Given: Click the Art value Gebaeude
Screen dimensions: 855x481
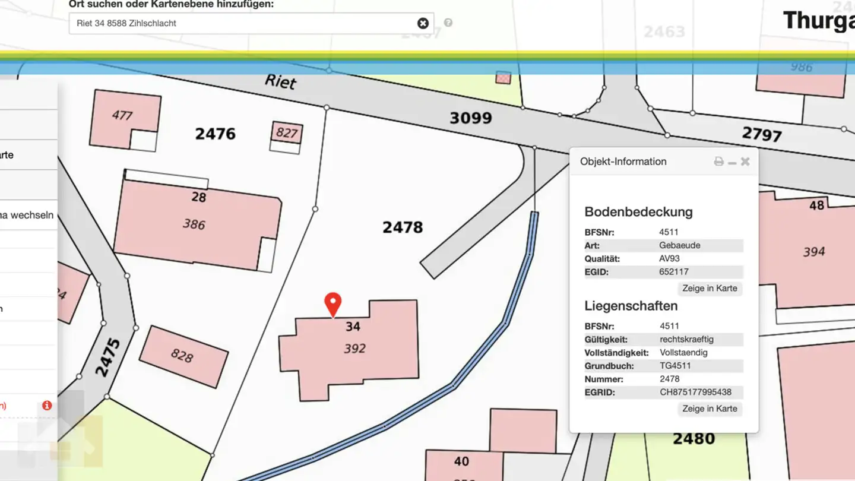Looking at the screenshot, I should (680, 245).
